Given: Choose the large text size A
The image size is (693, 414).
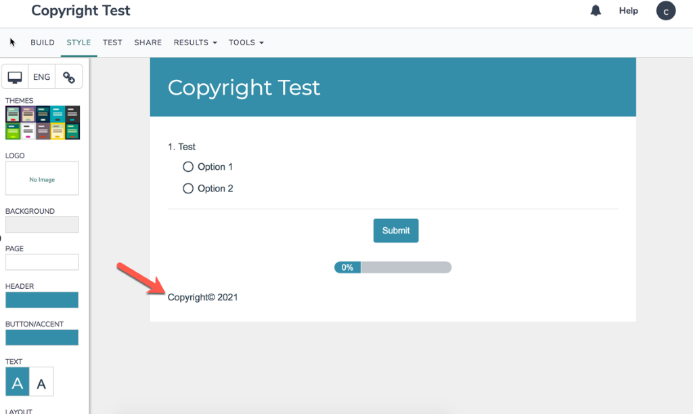Looking at the screenshot, I should click(18, 384).
